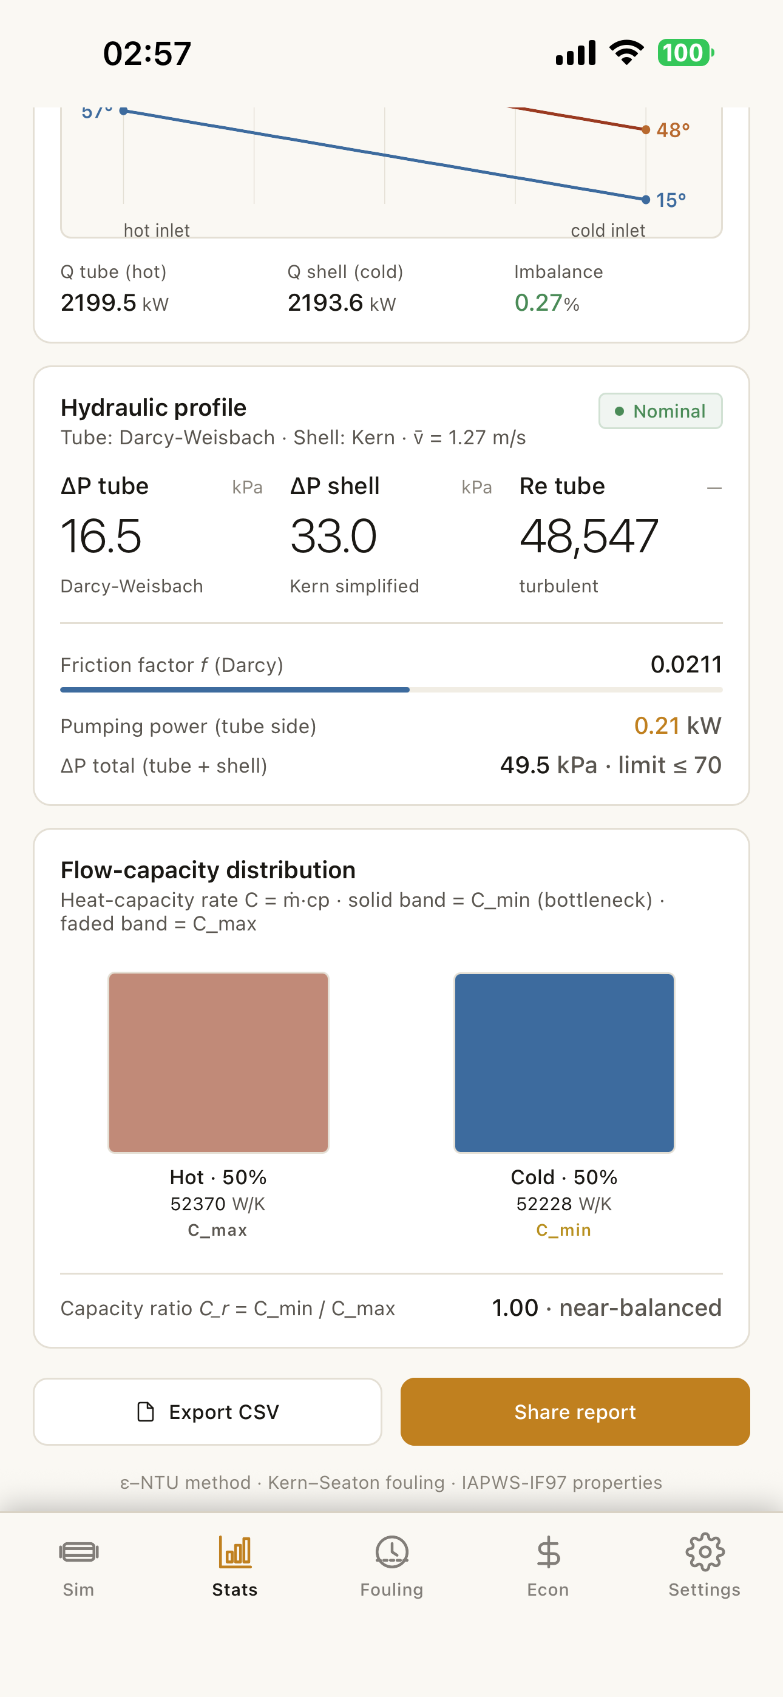Select the Hot C_max capacity swatch
The height and width of the screenshot is (1697, 783).
click(218, 1063)
